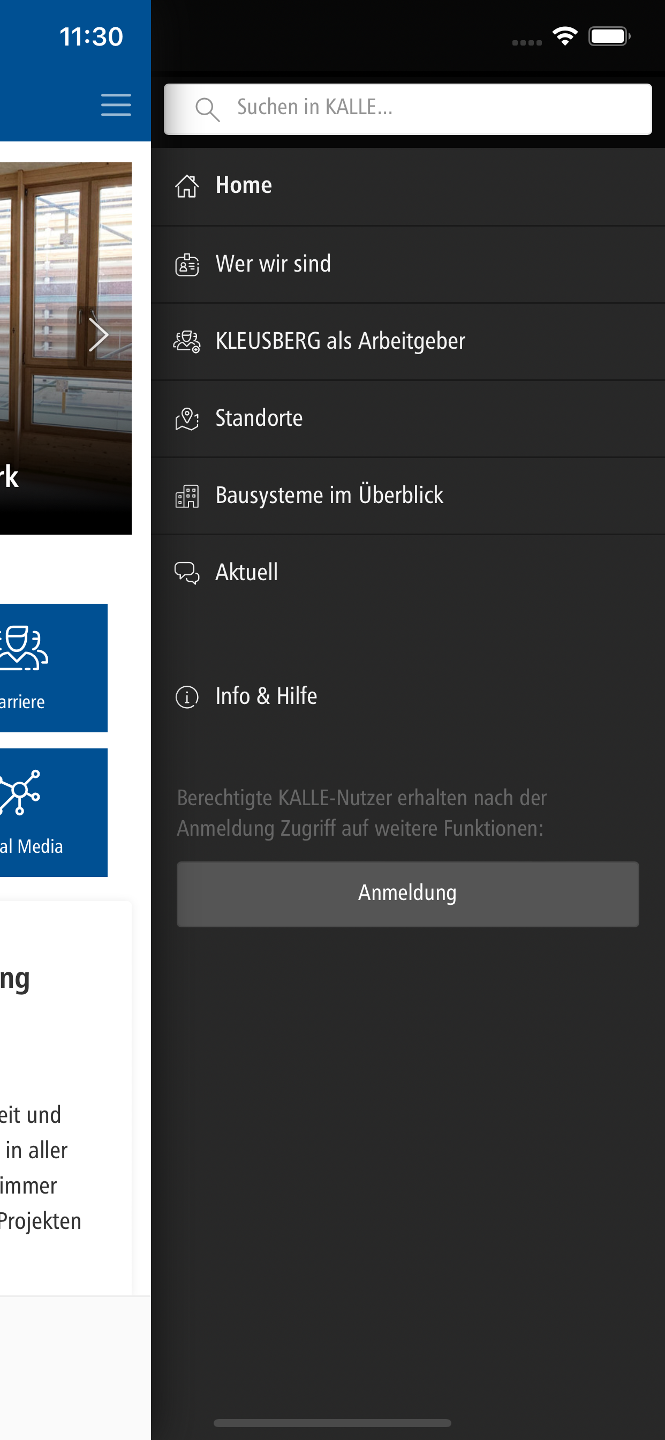Focus the 'Suchen in KALLE...' search field
The image size is (665, 1440).
coord(407,109)
